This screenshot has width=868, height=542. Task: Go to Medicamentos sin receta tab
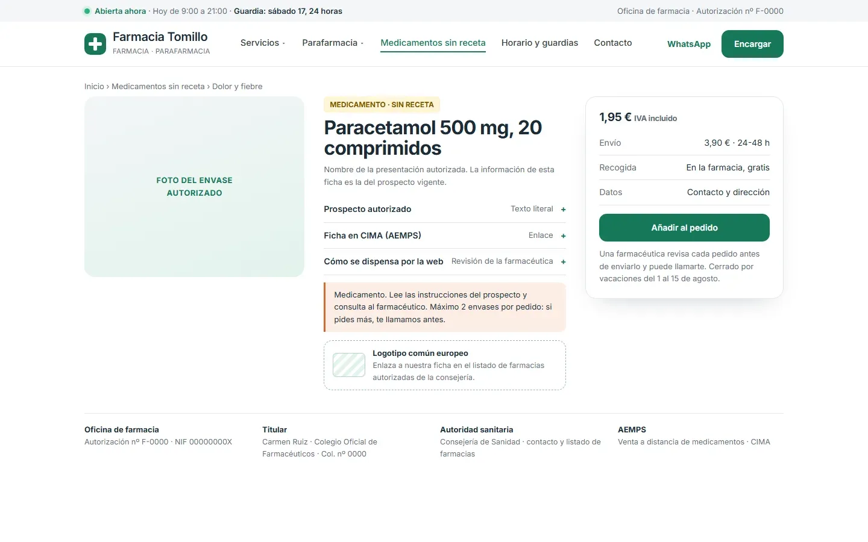(x=433, y=43)
